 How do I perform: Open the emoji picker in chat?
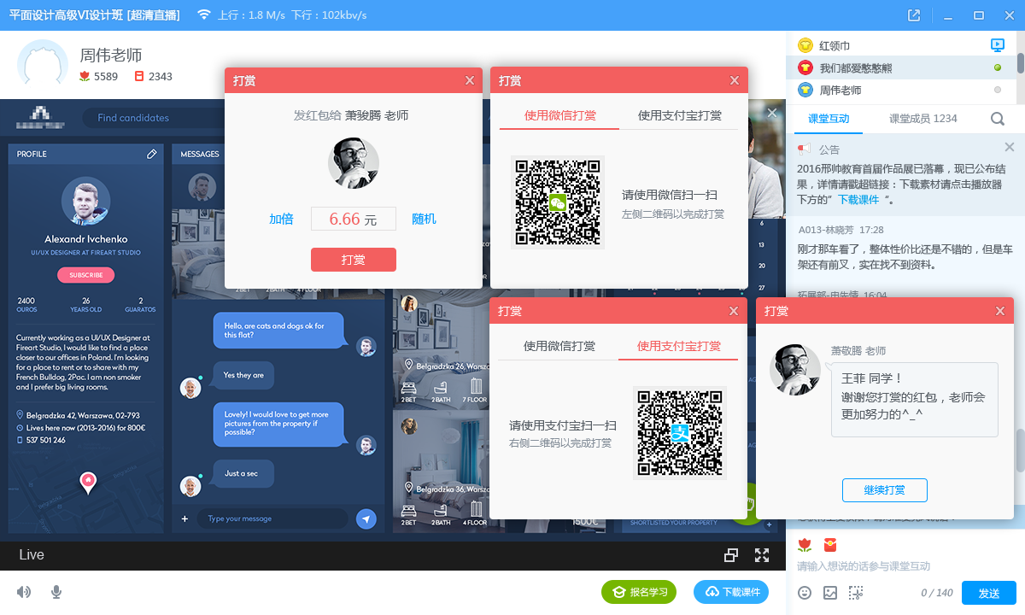coord(805,593)
